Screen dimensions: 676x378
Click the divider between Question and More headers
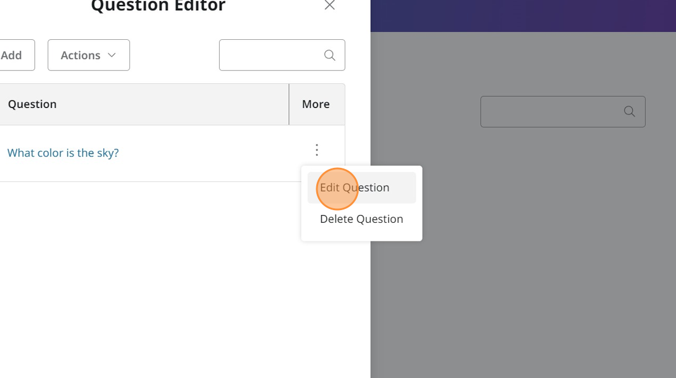pos(289,104)
